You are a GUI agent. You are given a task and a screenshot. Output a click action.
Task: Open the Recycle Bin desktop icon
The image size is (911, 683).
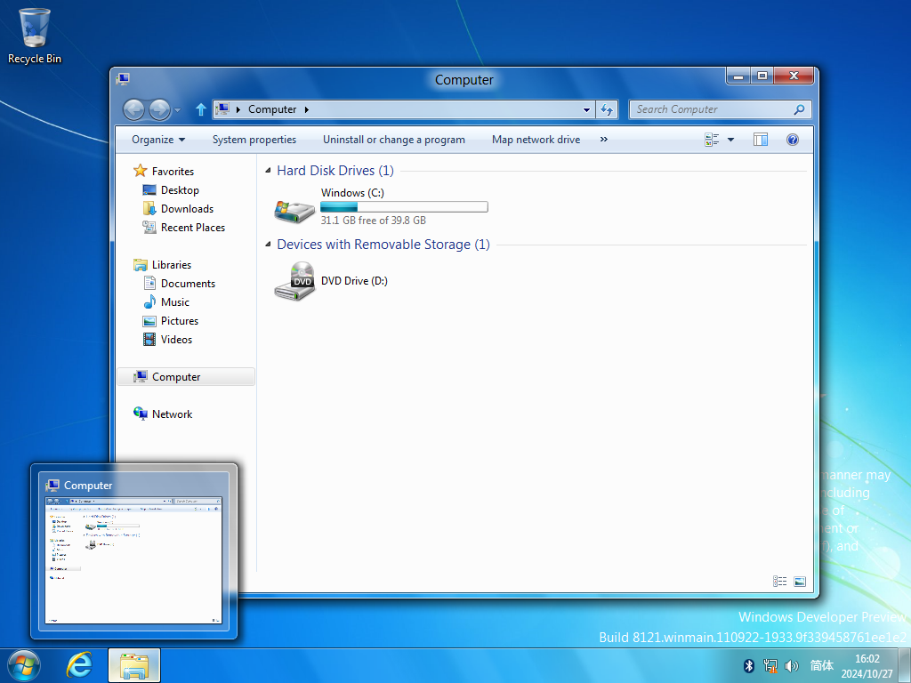point(35,35)
